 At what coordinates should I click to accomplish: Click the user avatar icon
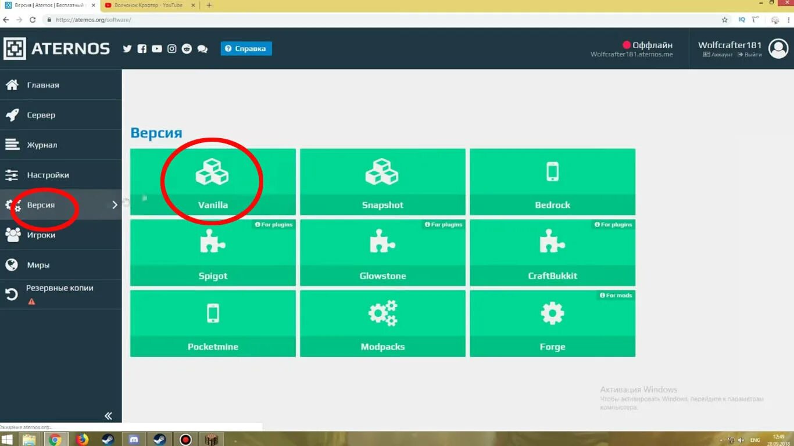coord(778,49)
